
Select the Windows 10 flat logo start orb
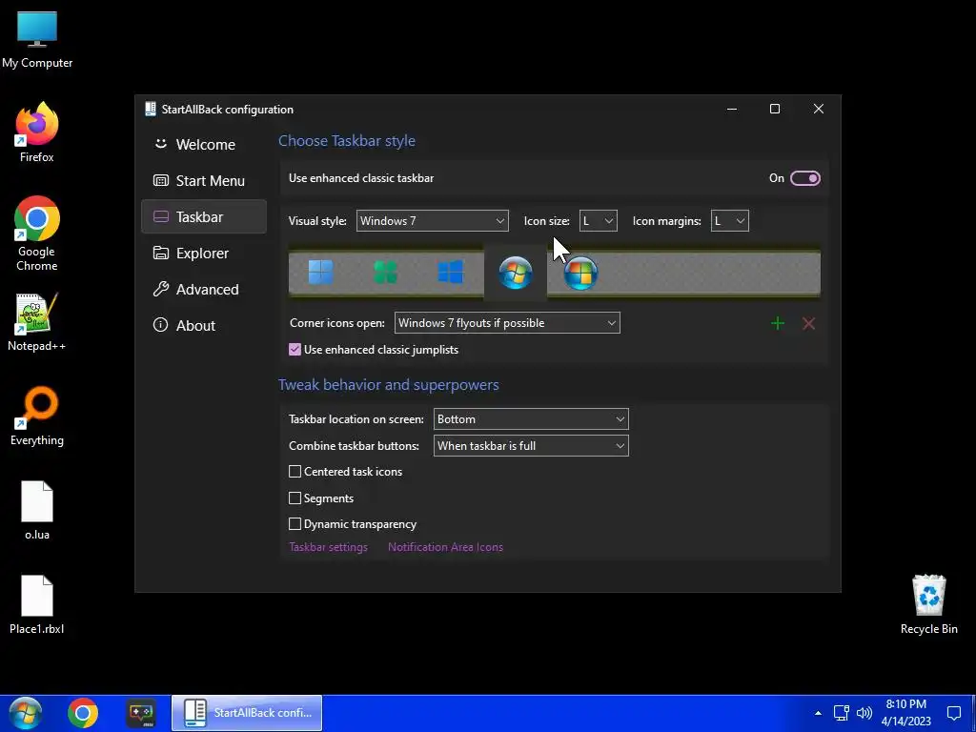tap(450, 272)
